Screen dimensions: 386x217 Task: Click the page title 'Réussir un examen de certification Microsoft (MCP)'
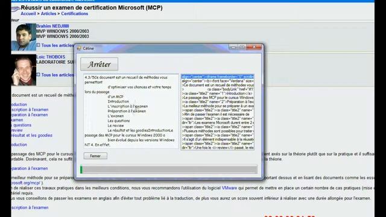(92, 8)
